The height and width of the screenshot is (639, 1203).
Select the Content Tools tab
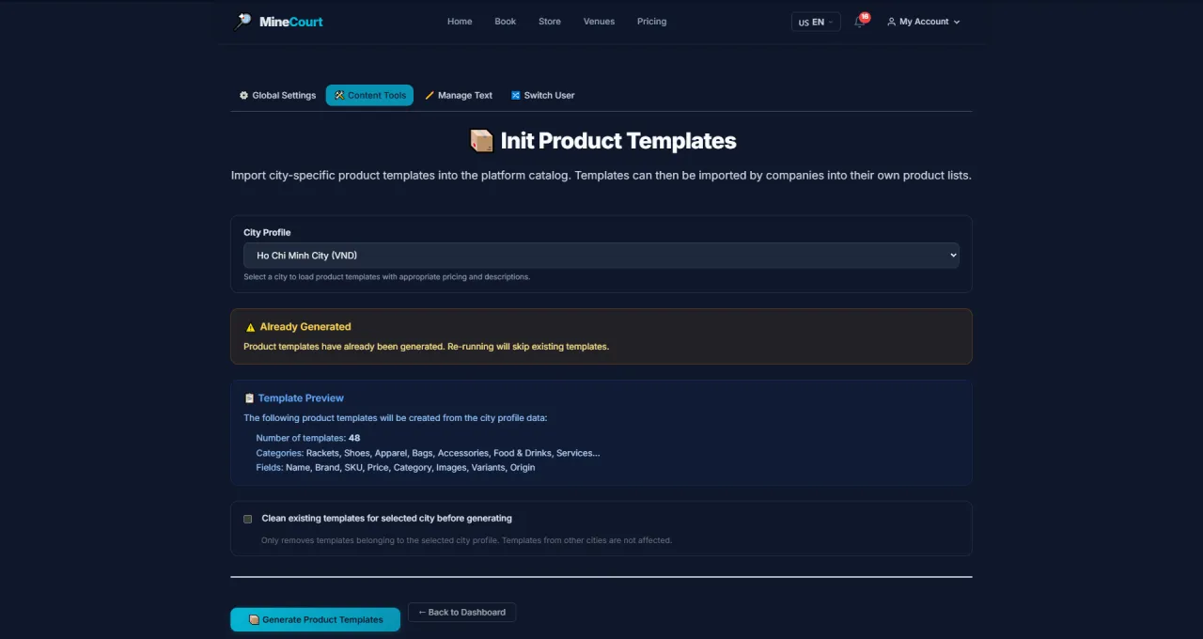click(x=369, y=95)
